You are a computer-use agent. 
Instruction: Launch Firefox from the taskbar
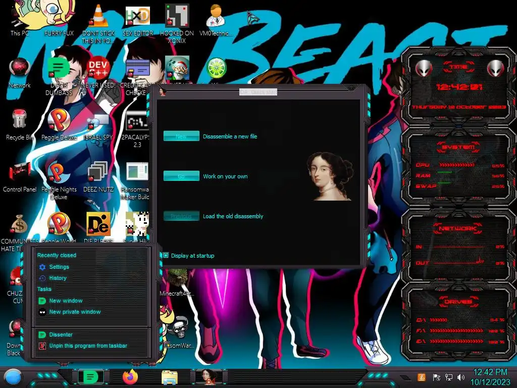130,377
